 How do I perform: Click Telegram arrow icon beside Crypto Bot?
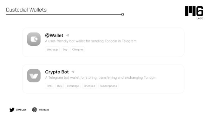click(x=73, y=72)
